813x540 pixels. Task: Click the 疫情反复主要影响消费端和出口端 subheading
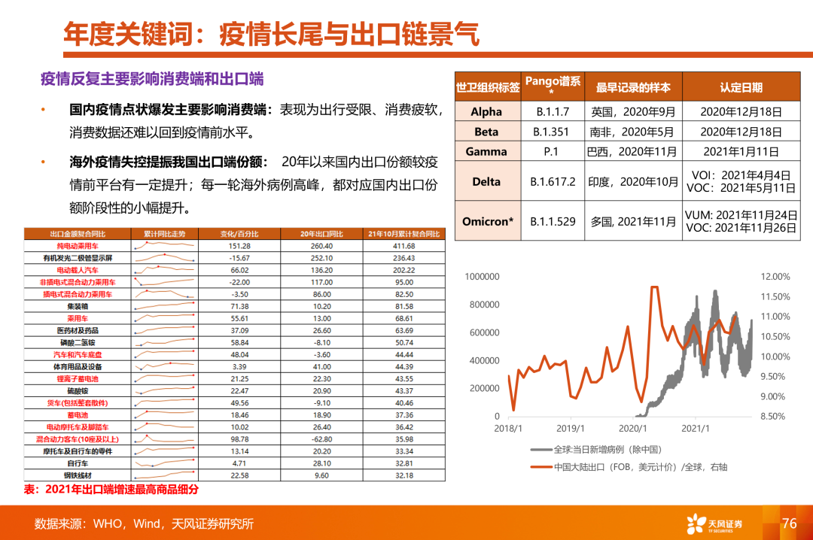152,78
